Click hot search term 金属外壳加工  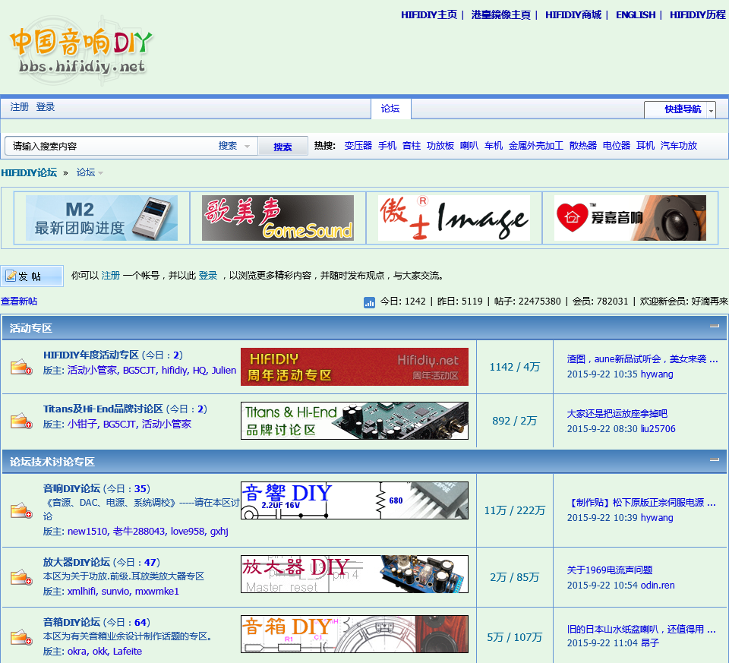tap(535, 146)
